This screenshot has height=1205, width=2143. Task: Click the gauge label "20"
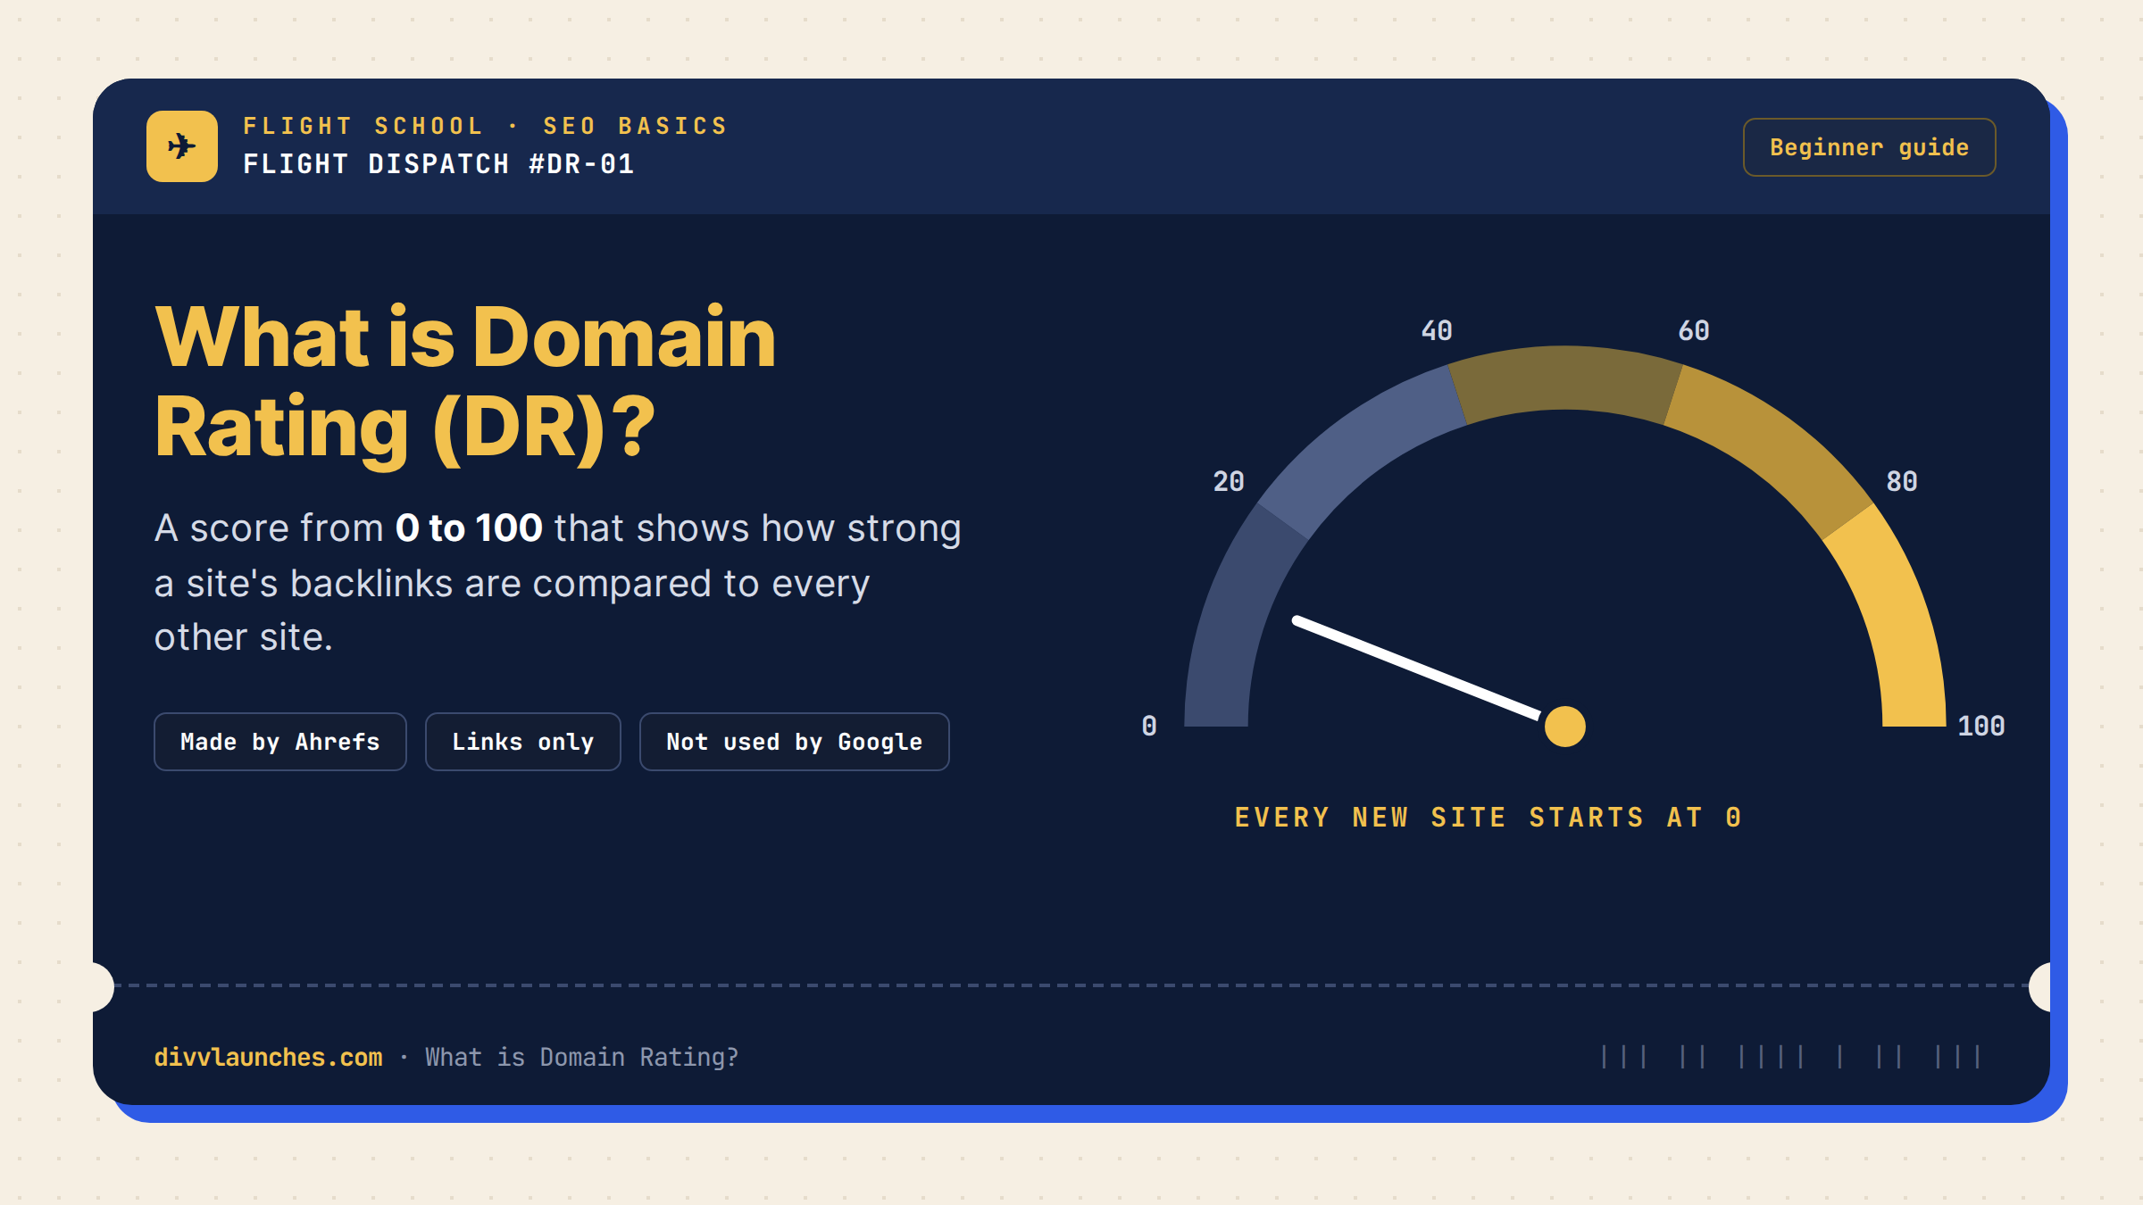click(1229, 482)
